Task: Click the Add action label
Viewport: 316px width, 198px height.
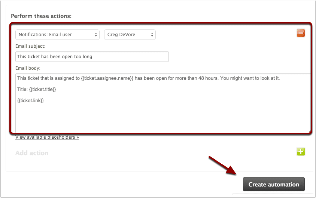Action: click(x=32, y=153)
